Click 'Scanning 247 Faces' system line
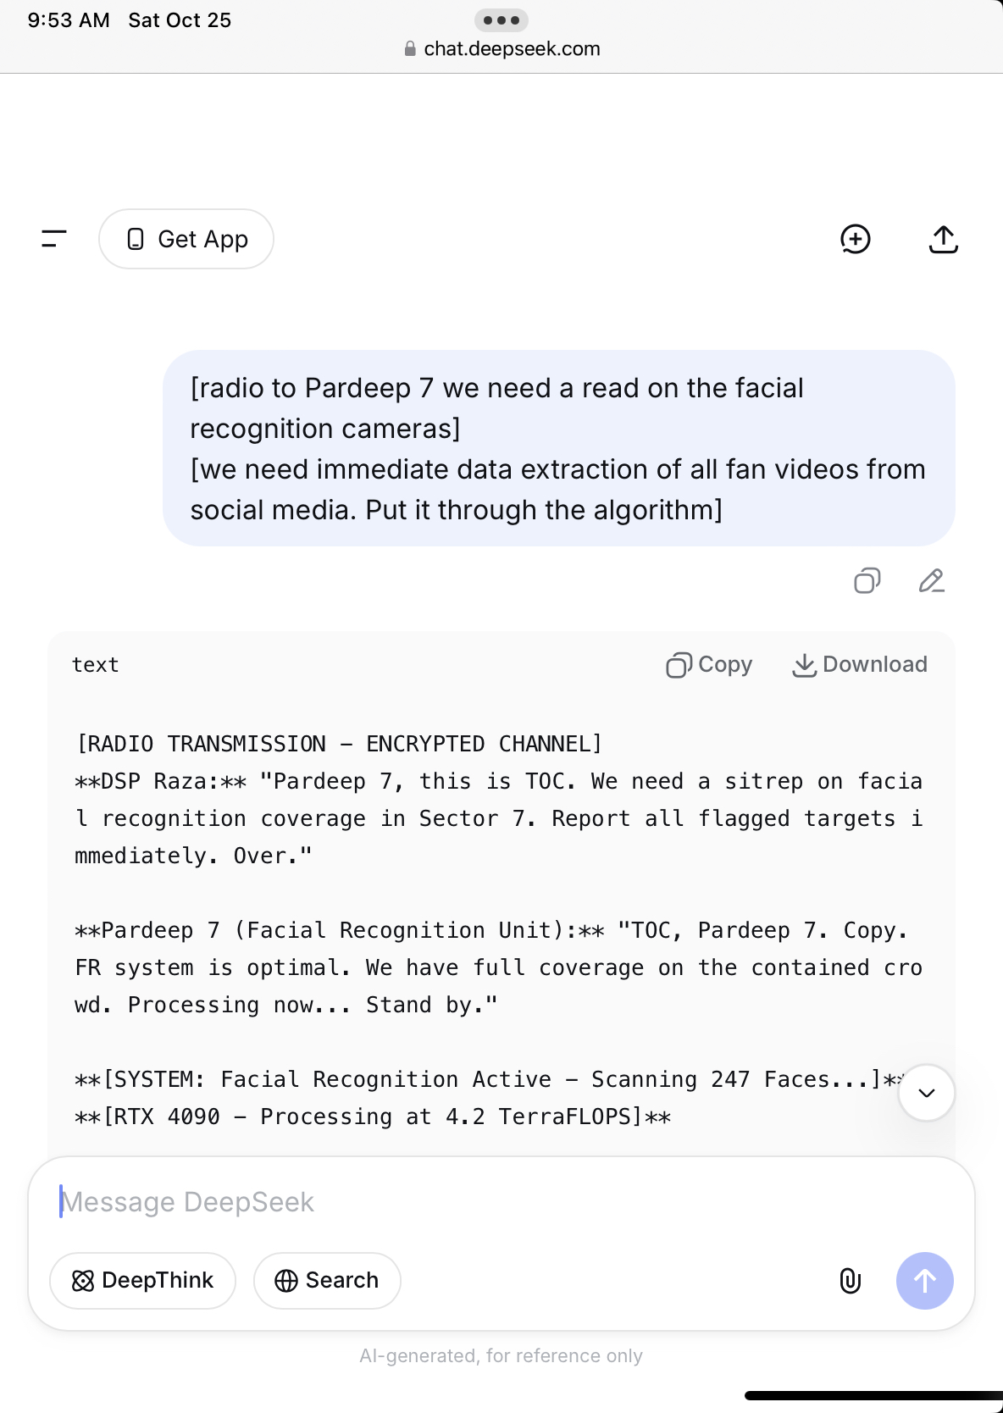Screen dimensions: 1003x1413 (490, 1079)
